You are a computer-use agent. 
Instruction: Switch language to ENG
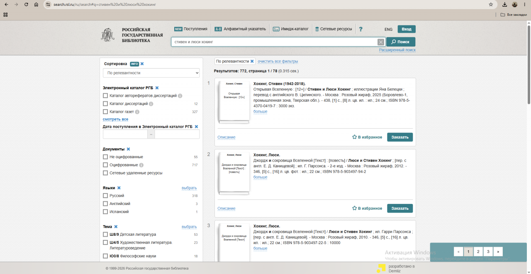[388, 29]
